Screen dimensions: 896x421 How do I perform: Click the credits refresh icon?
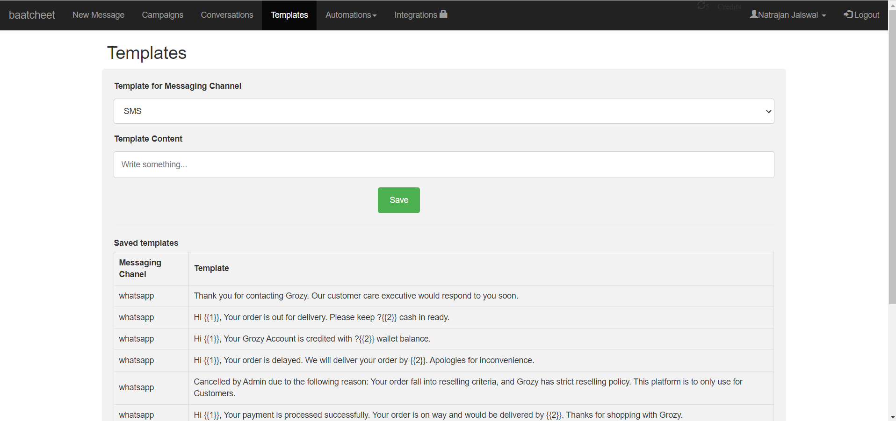[x=702, y=6]
